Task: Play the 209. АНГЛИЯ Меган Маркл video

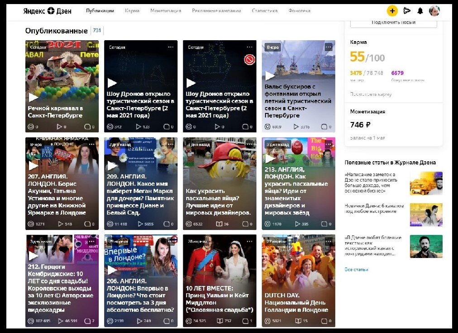Action: point(112,166)
